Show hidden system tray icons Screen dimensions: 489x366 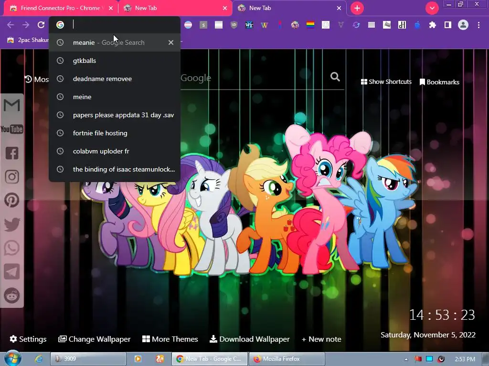coord(406,359)
